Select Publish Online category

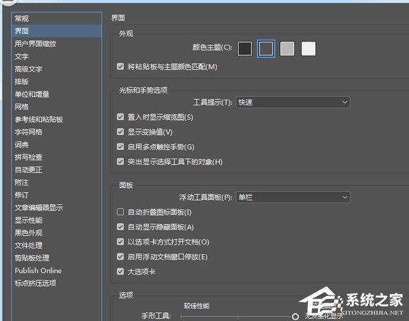(57, 270)
